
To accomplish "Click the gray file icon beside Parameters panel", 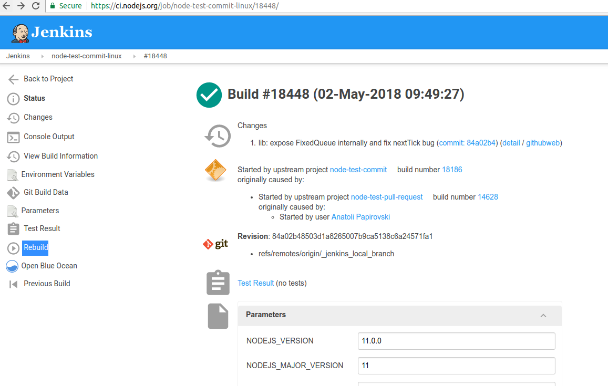I will pyautogui.click(x=218, y=316).
